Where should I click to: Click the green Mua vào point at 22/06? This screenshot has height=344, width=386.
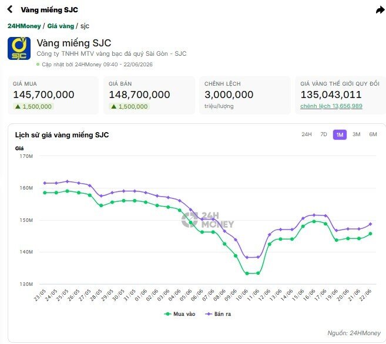click(x=370, y=234)
